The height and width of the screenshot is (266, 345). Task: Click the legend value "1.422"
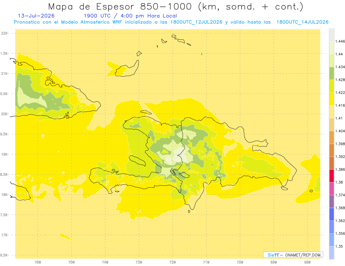pos(340,92)
